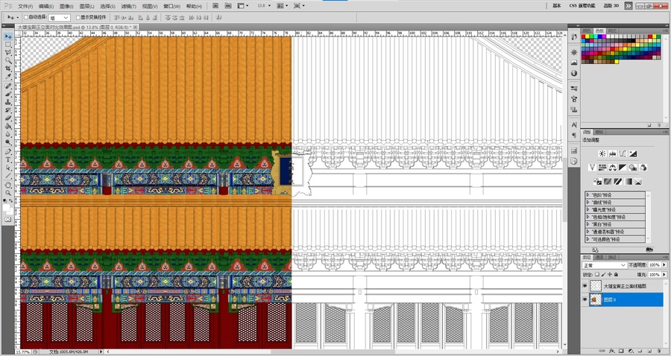Toggle lock image pixels brush icon
The image size is (671, 356).
(603, 275)
